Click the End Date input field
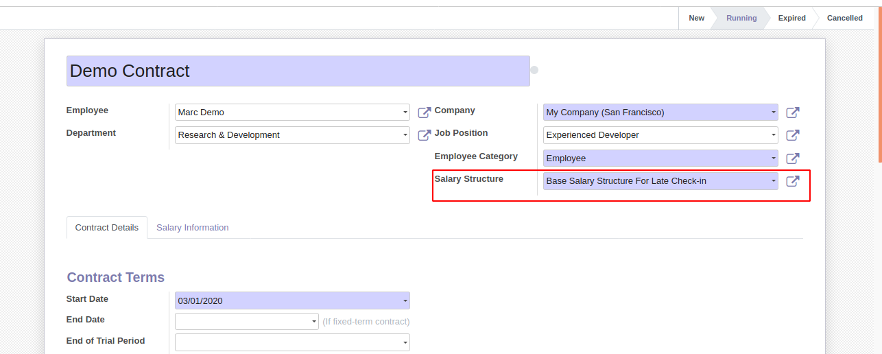 (x=243, y=321)
